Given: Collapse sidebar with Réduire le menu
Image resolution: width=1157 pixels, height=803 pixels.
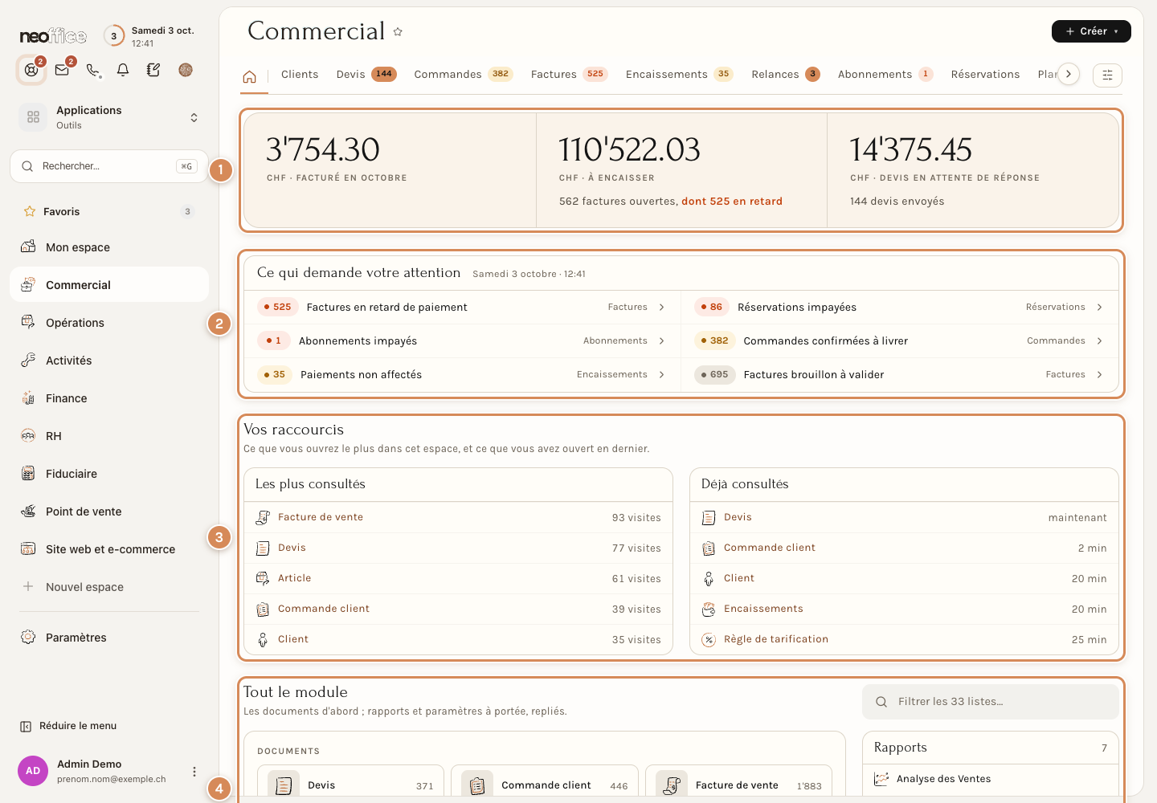Looking at the screenshot, I should tap(68, 726).
